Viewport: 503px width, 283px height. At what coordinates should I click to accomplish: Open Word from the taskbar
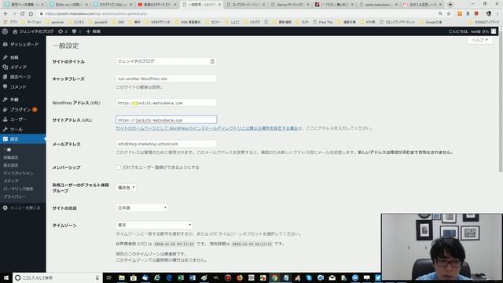pyautogui.click(x=193, y=277)
